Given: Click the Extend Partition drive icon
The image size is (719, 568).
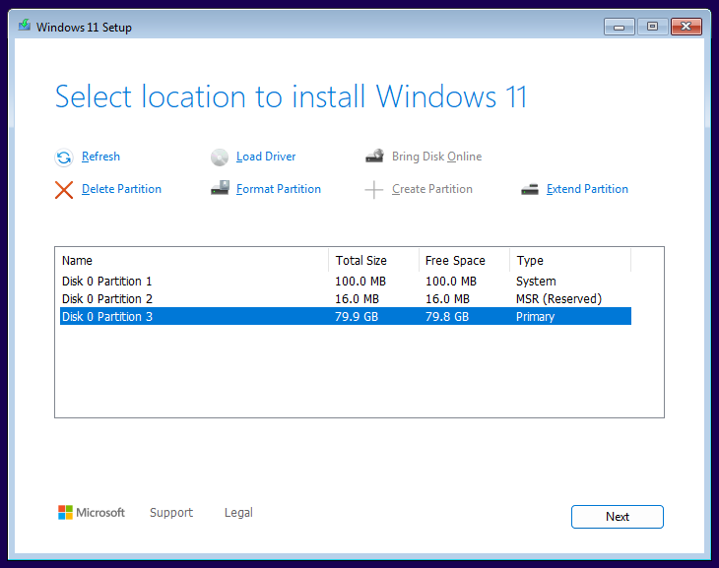Looking at the screenshot, I should click(x=530, y=189).
